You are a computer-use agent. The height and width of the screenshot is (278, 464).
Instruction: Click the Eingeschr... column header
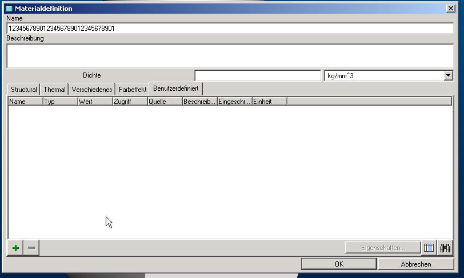(x=235, y=102)
